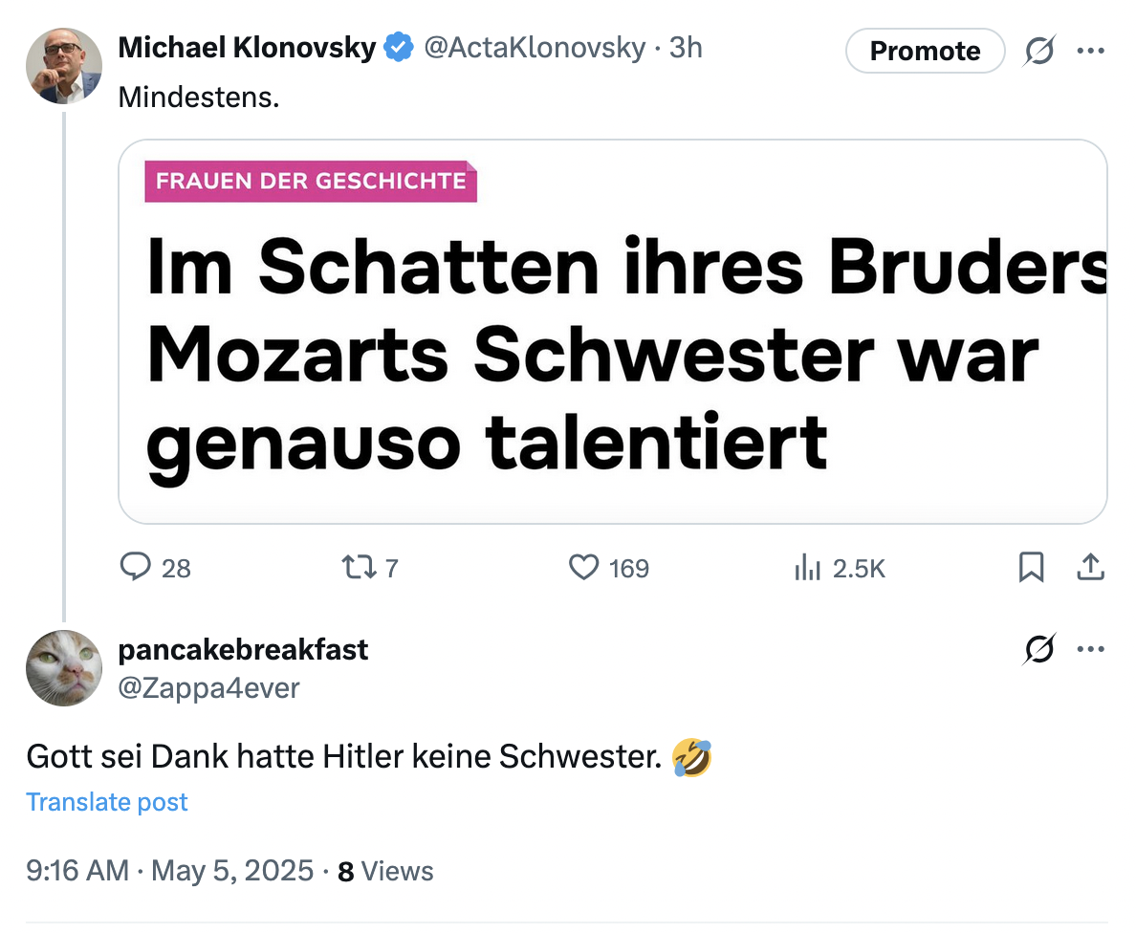
Task: Open the Mozart headline image
Action: click(612, 332)
